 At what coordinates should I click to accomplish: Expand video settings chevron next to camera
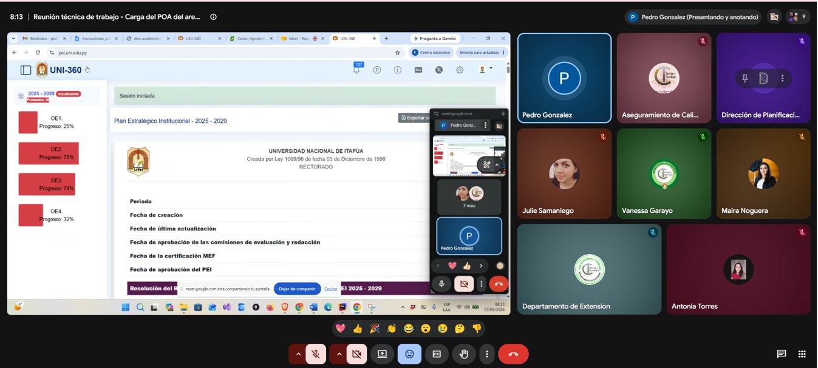(338, 354)
